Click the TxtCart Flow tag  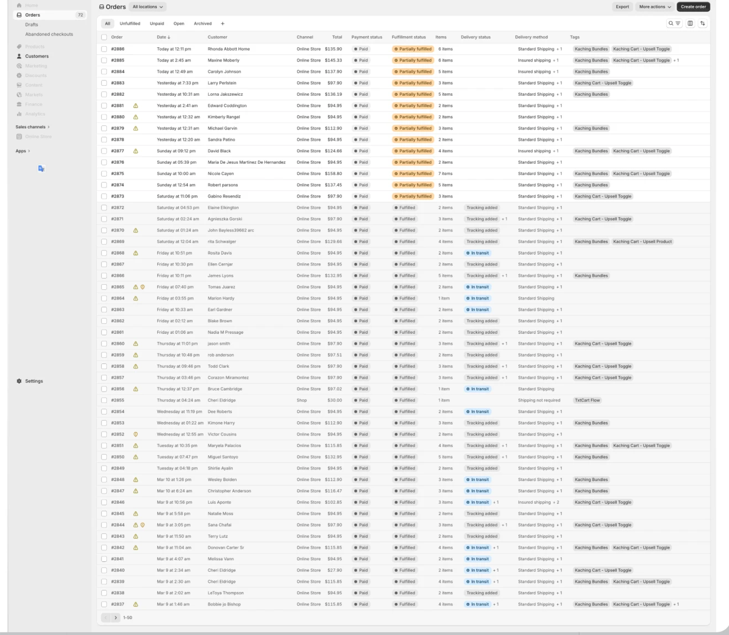588,400
